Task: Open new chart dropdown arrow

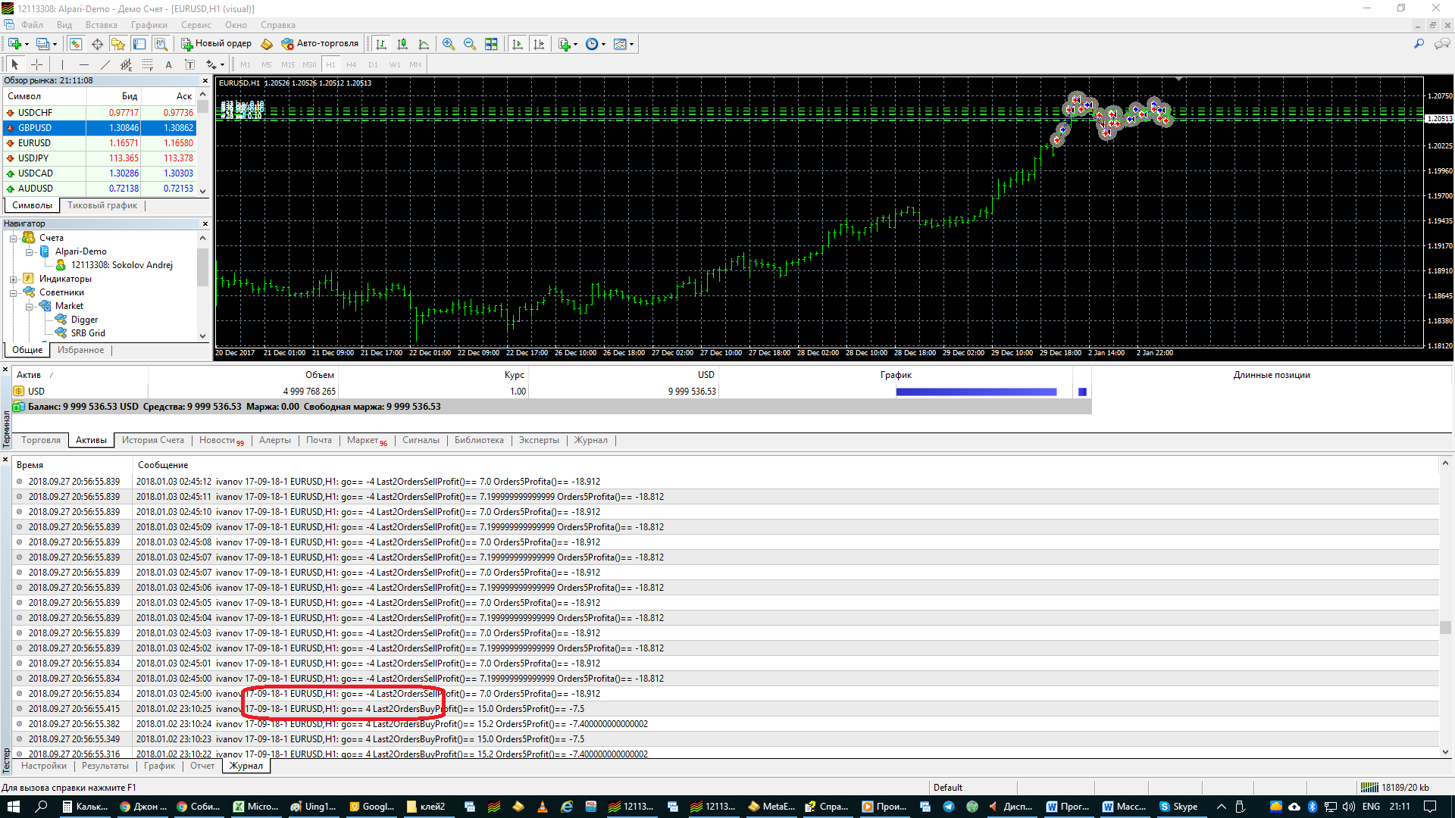Action: (x=27, y=44)
